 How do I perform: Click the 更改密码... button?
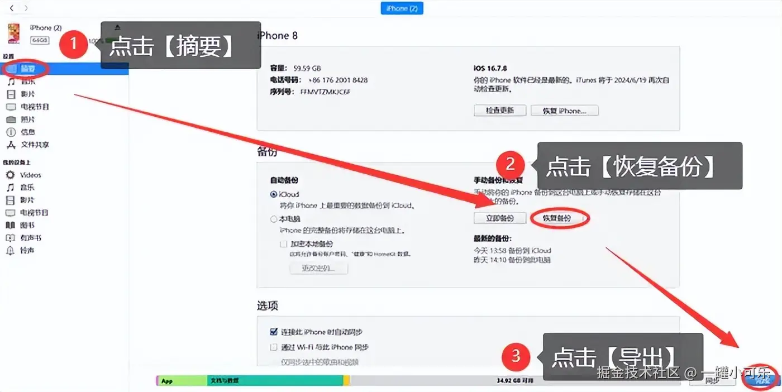click(318, 268)
